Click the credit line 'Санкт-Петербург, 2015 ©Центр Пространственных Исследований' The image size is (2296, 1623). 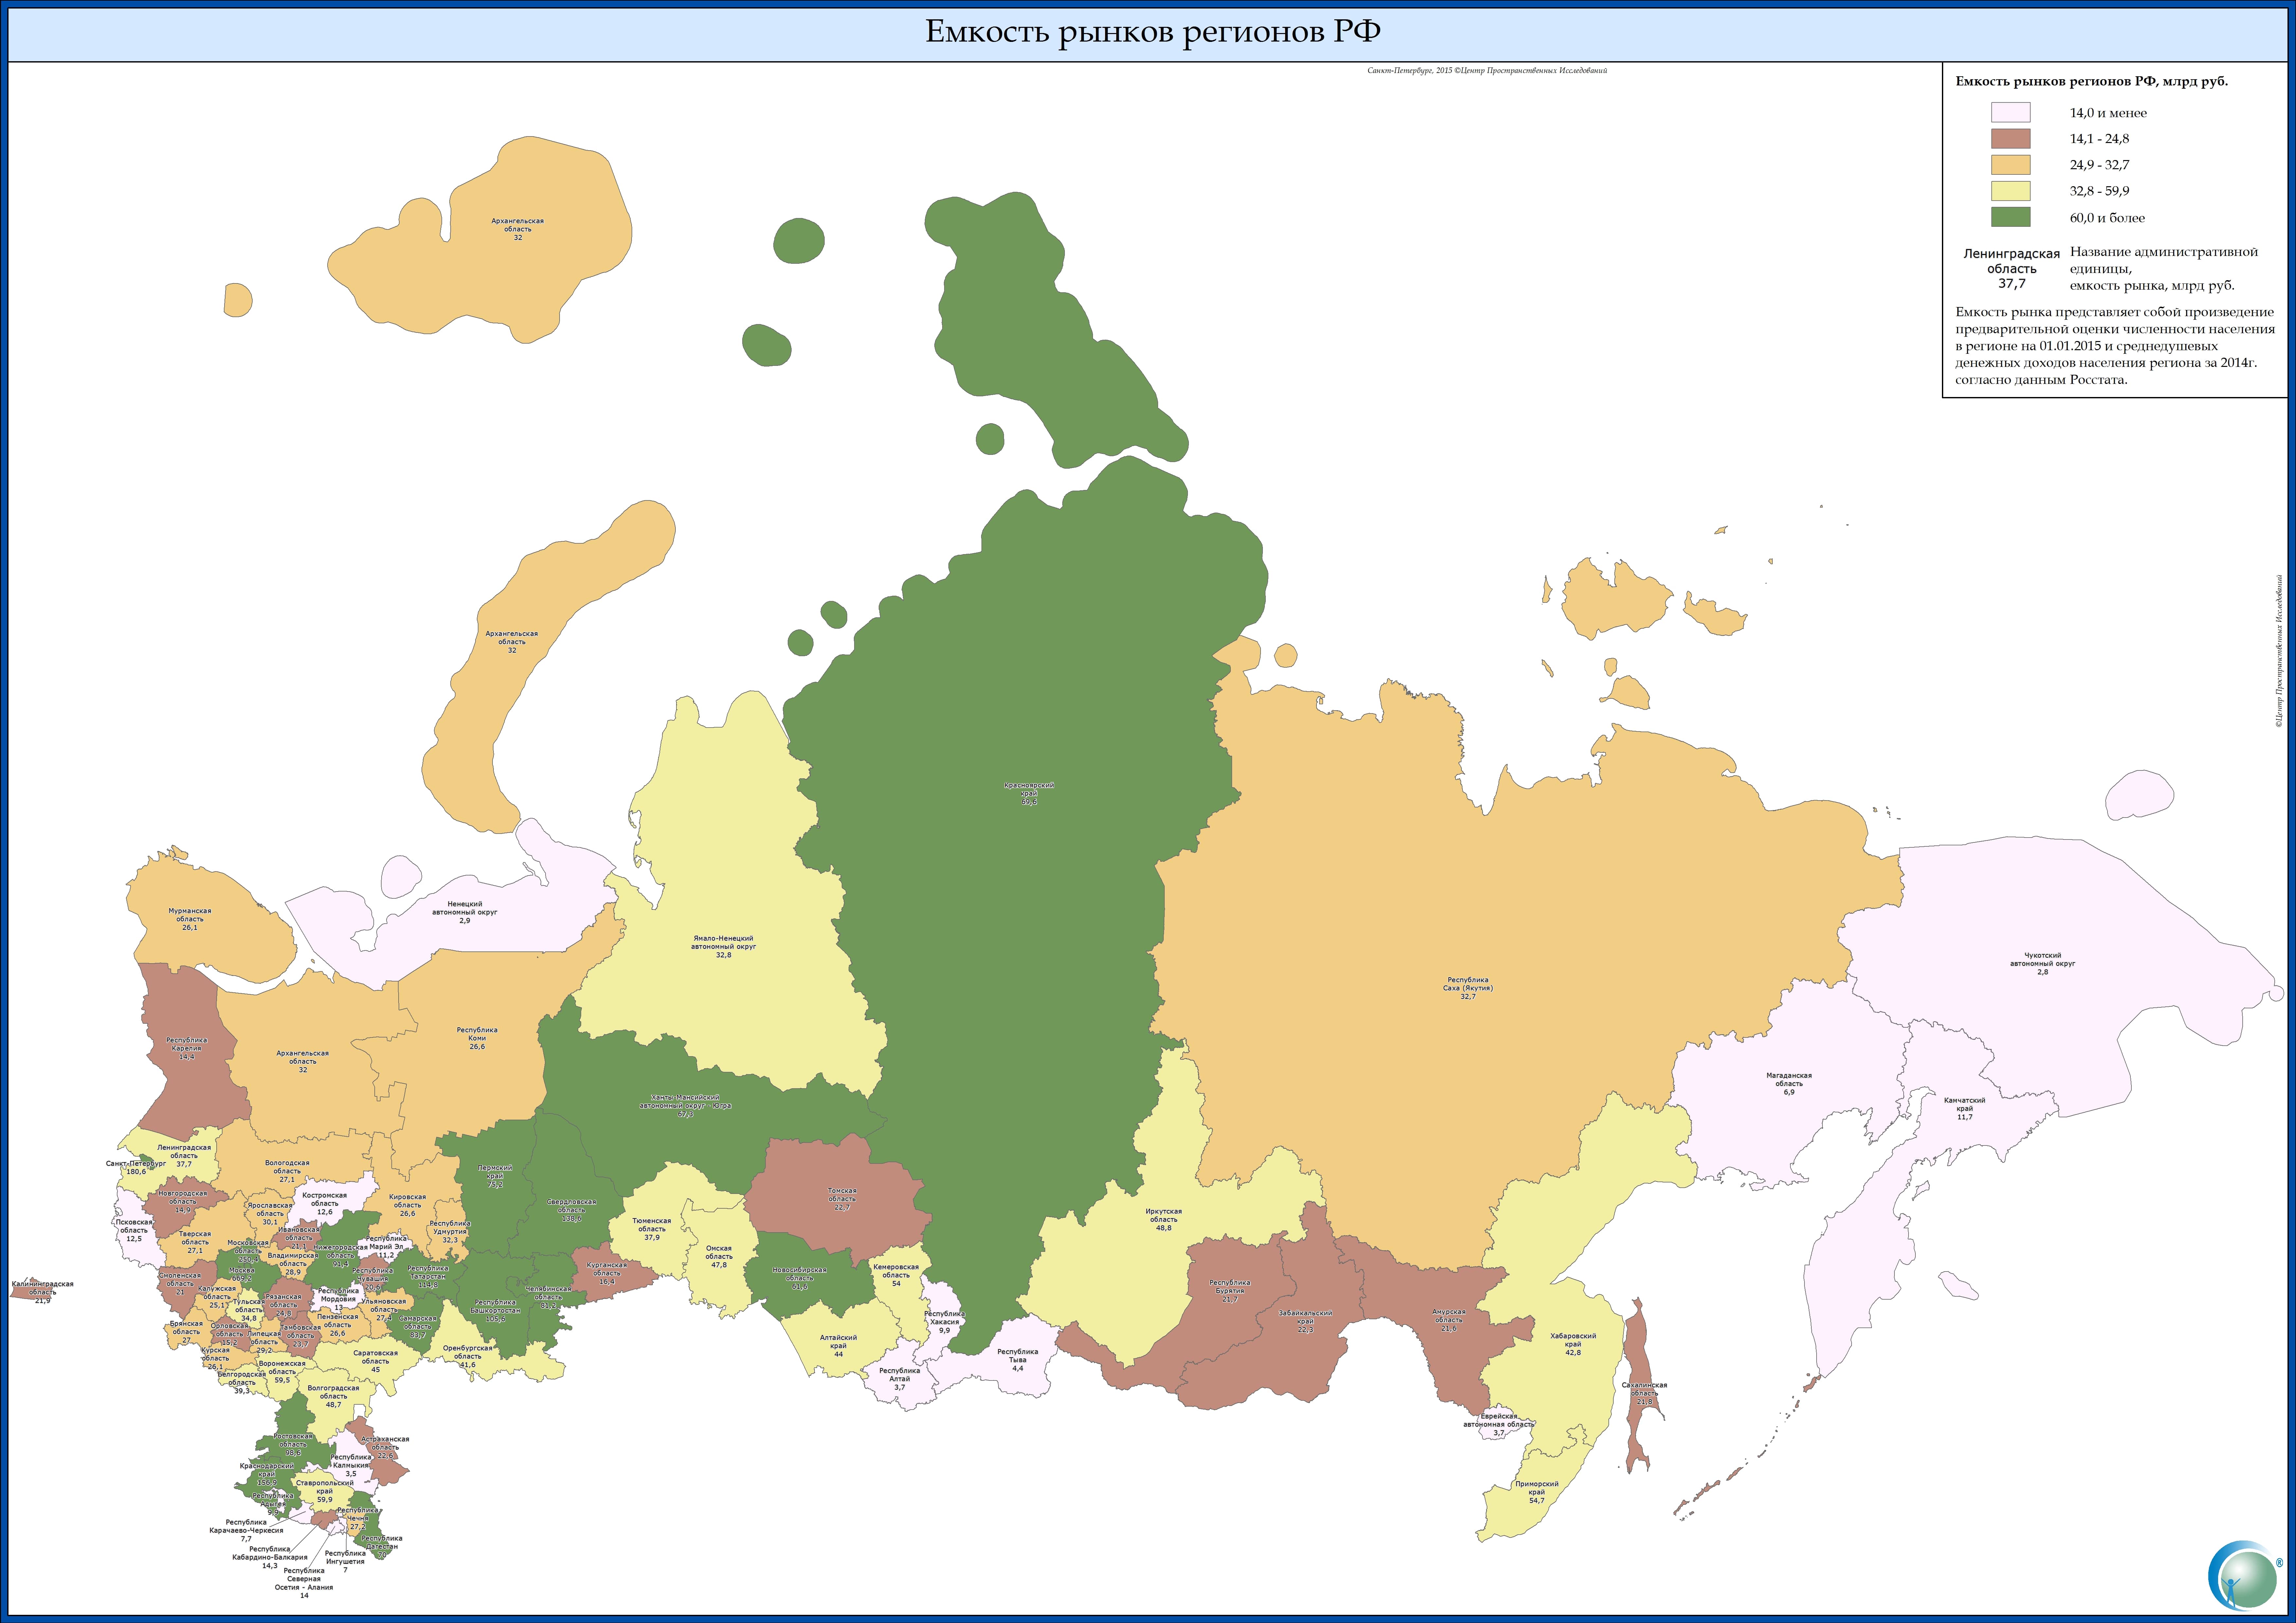pos(1487,71)
